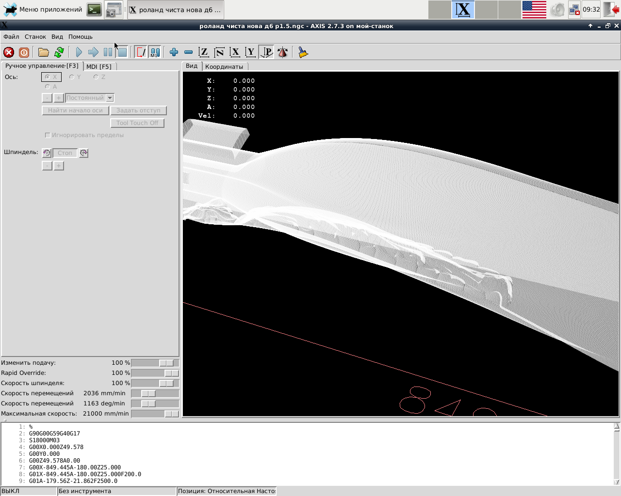Screen dimensions: 621x496
Task: Enable Игнорировать пределы checkbox
Action: (x=48, y=135)
